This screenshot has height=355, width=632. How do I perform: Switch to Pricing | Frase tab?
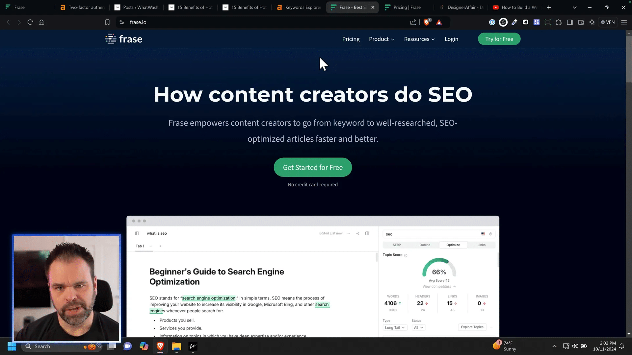pos(407,7)
